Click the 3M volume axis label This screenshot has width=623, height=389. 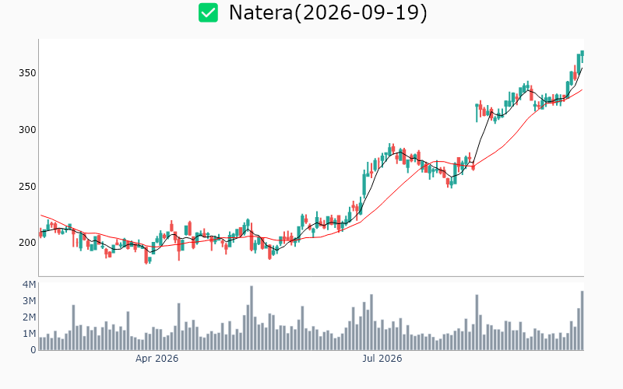tap(29, 301)
